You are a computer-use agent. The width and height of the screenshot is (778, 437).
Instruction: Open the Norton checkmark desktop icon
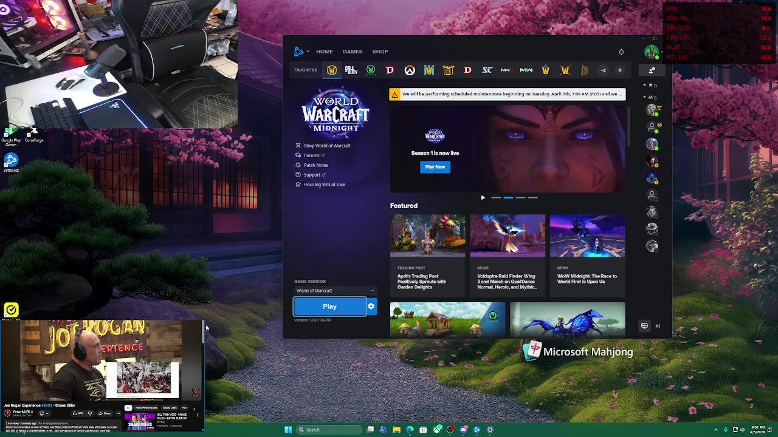[x=11, y=311]
